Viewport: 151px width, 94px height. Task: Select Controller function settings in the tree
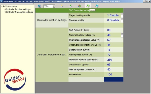tap(18, 9)
